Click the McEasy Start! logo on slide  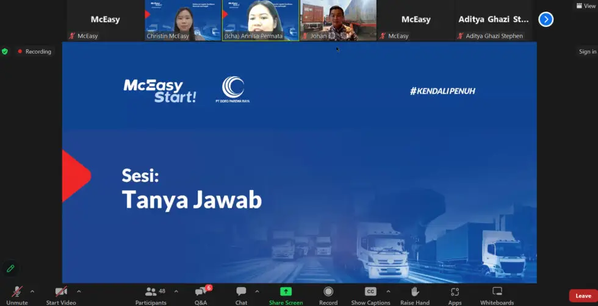click(x=160, y=91)
